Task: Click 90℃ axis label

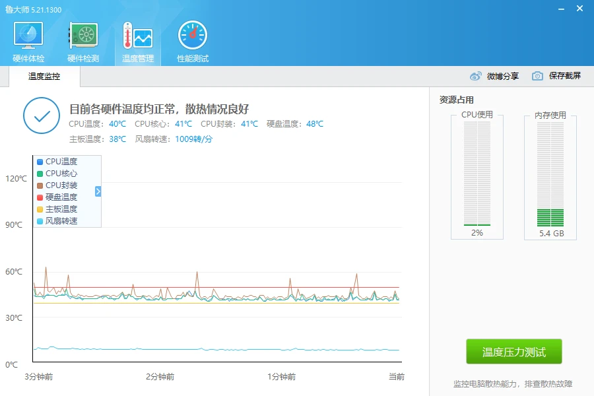Action: pos(14,224)
